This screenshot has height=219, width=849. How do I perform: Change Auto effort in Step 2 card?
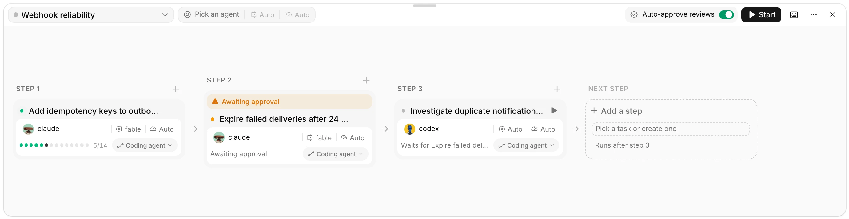coord(352,138)
